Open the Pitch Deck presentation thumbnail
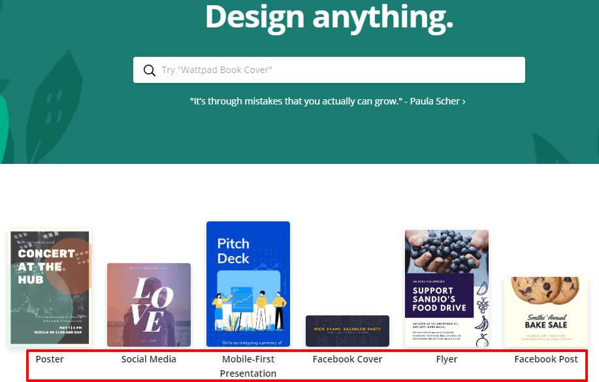The height and width of the screenshot is (382, 599). [248, 283]
